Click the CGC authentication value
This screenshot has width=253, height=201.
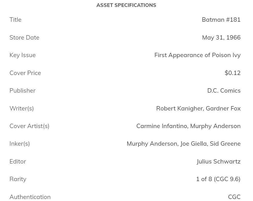(x=234, y=197)
